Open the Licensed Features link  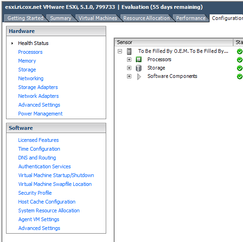click(38, 140)
